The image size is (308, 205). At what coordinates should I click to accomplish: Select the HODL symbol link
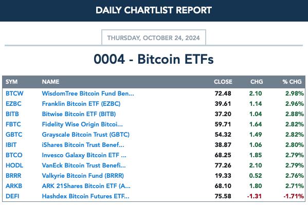point(14,165)
